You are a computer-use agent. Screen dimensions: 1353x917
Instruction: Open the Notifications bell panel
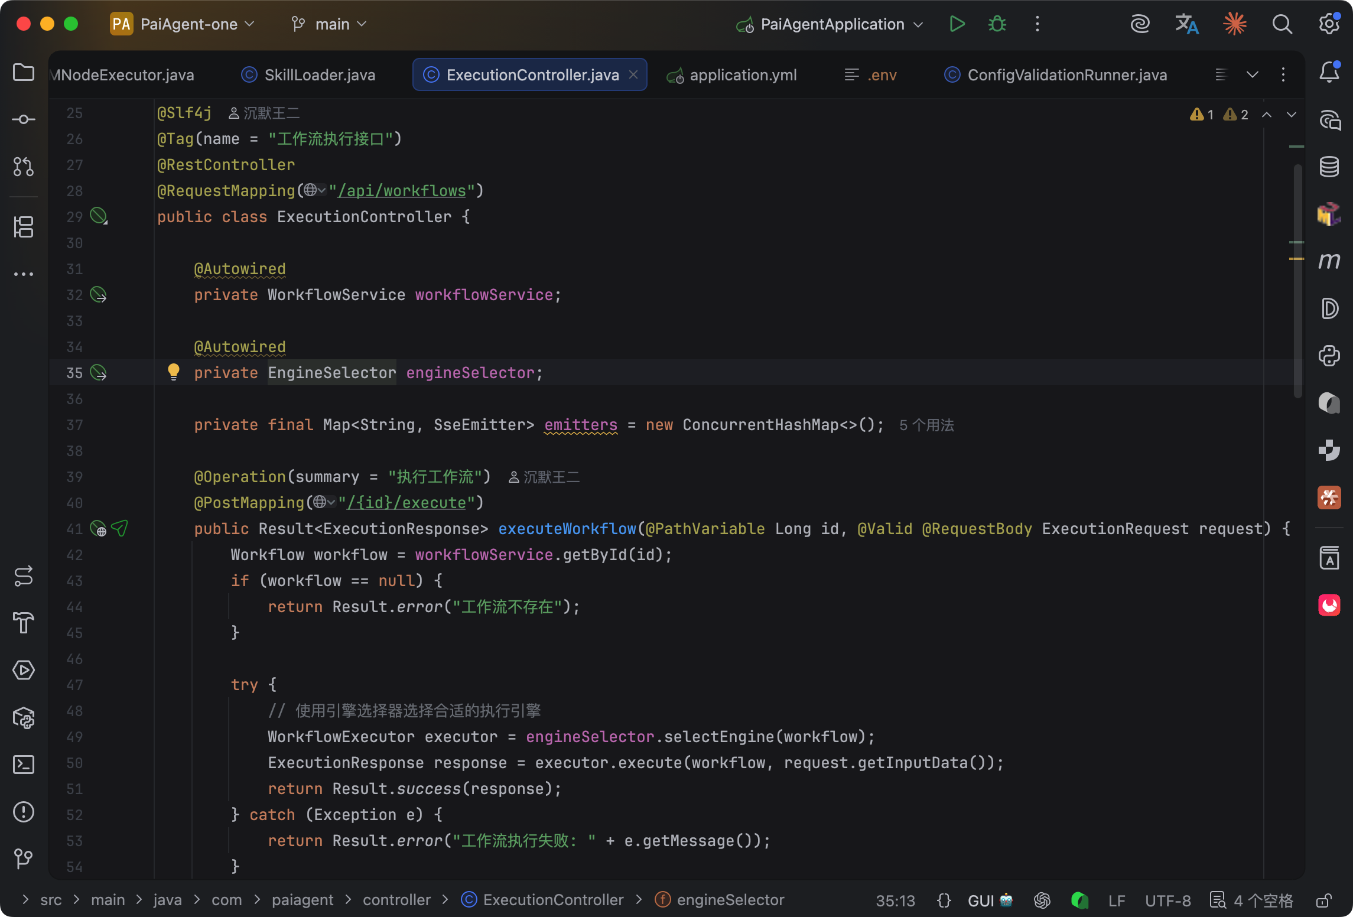[1329, 73]
